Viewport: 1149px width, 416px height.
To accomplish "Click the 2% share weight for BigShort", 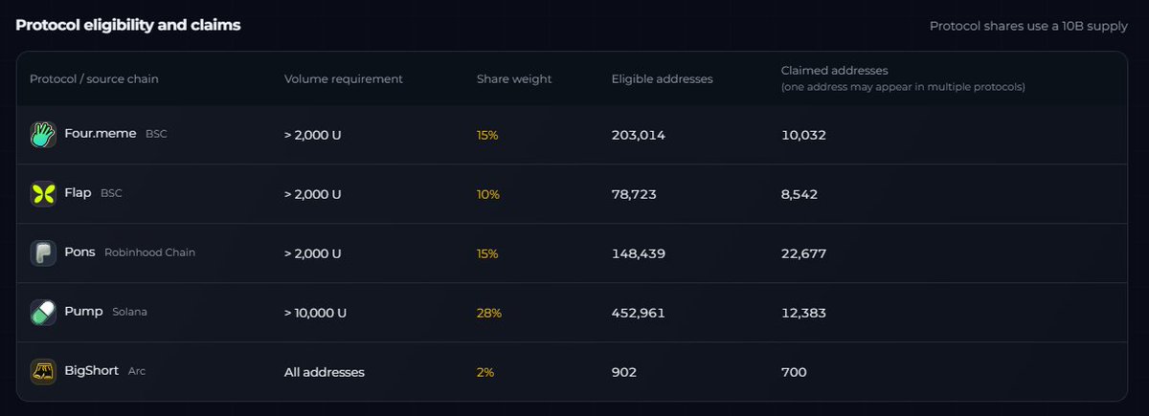I will click(485, 372).
